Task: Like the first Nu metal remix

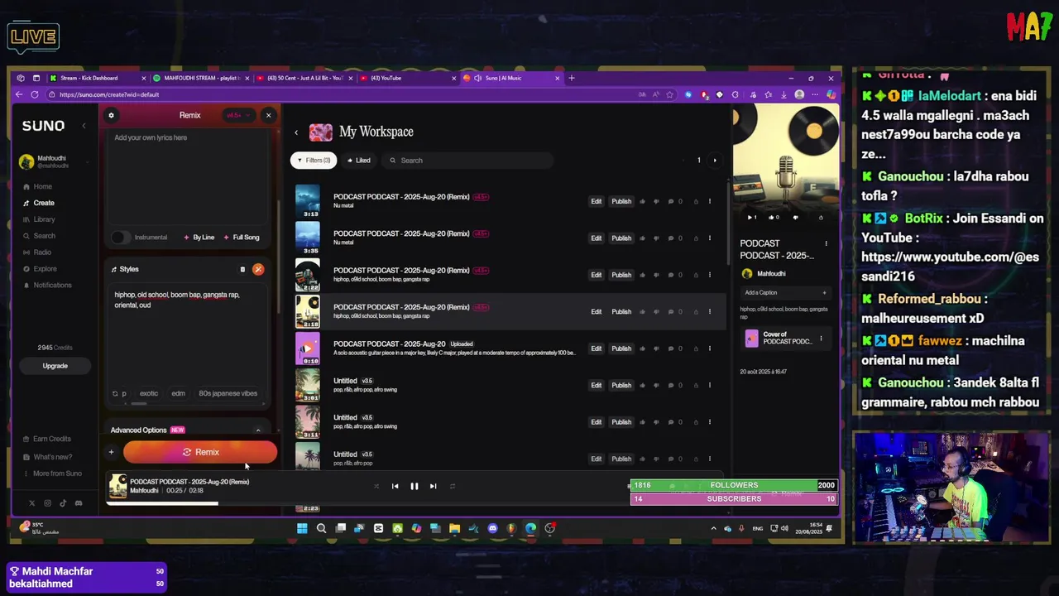Action: pyautogui.click(x=643, y=201)
